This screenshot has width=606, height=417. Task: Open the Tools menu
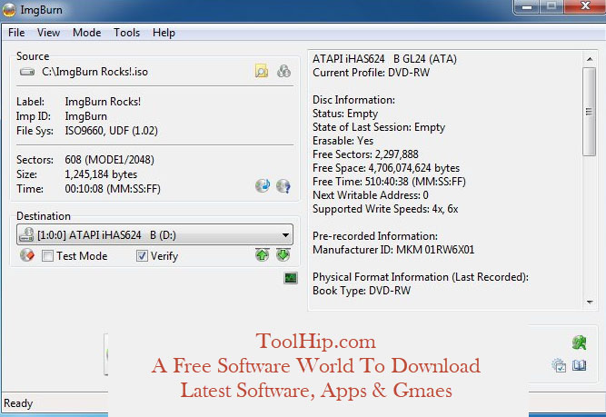(x=126, y=33)
